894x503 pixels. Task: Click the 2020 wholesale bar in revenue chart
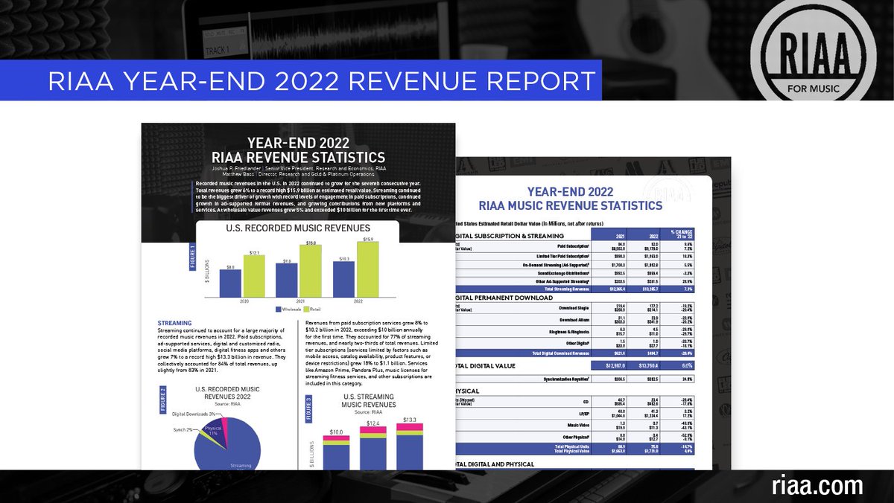[x=231, y=282]
